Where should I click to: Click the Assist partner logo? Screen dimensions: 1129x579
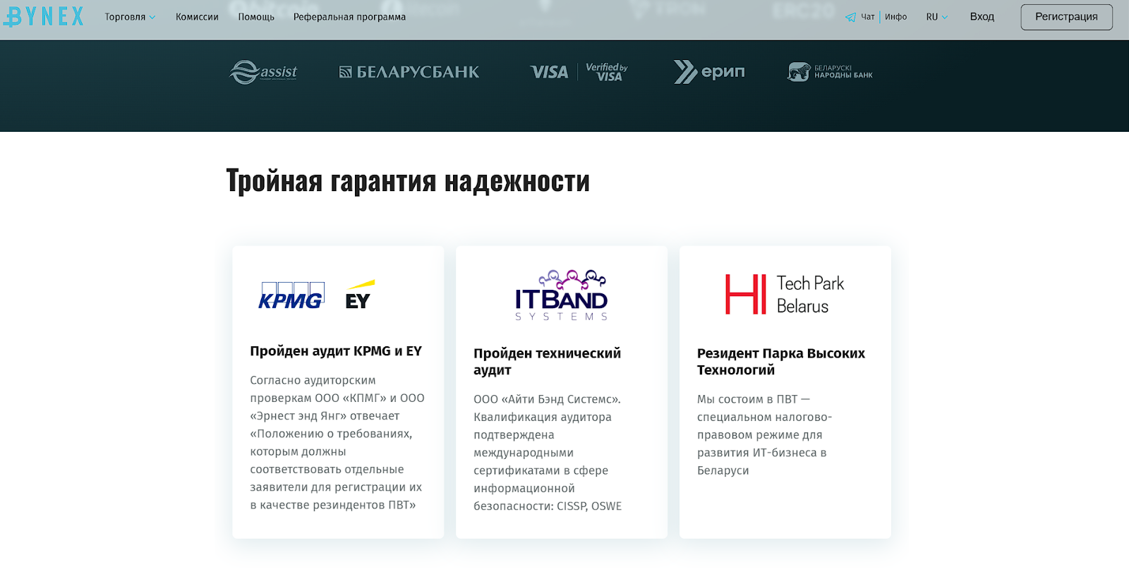pos(263,72)
